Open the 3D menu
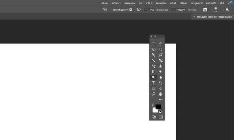The width and height of the screenshot is (234, 140). [140, 3]
